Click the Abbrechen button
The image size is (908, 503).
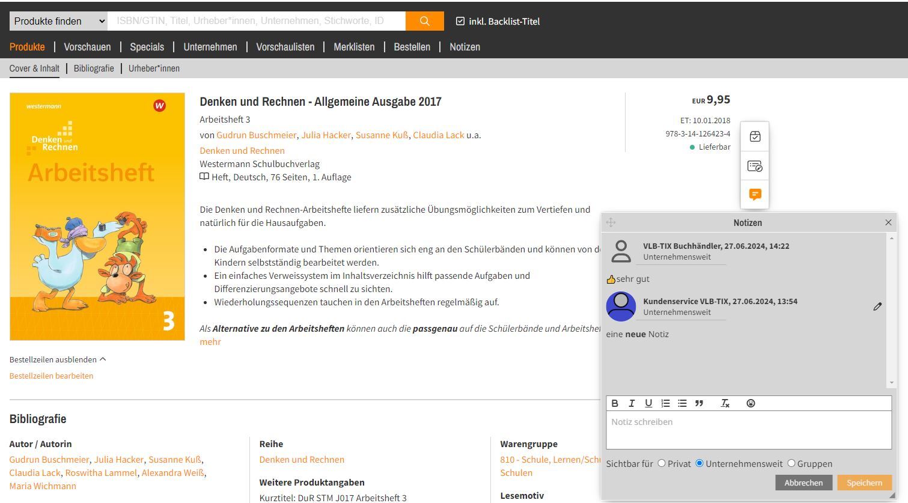(803, 483)
